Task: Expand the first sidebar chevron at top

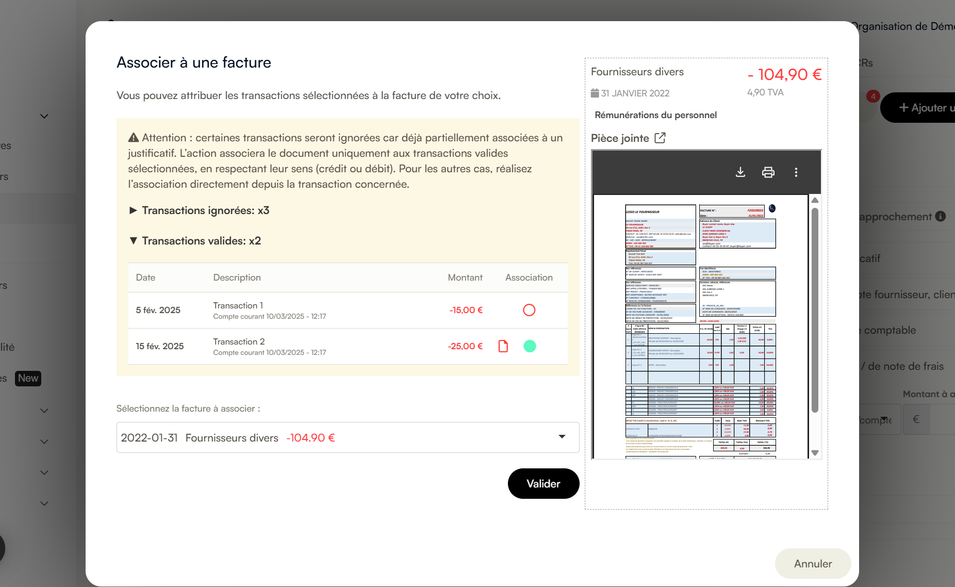Action: pos(44,116)
